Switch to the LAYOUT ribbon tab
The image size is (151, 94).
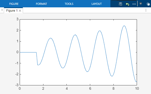(97, 4)
